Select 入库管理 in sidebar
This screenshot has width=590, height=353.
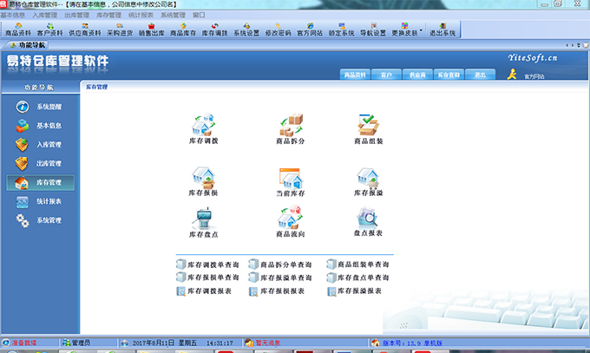(39, 145)
